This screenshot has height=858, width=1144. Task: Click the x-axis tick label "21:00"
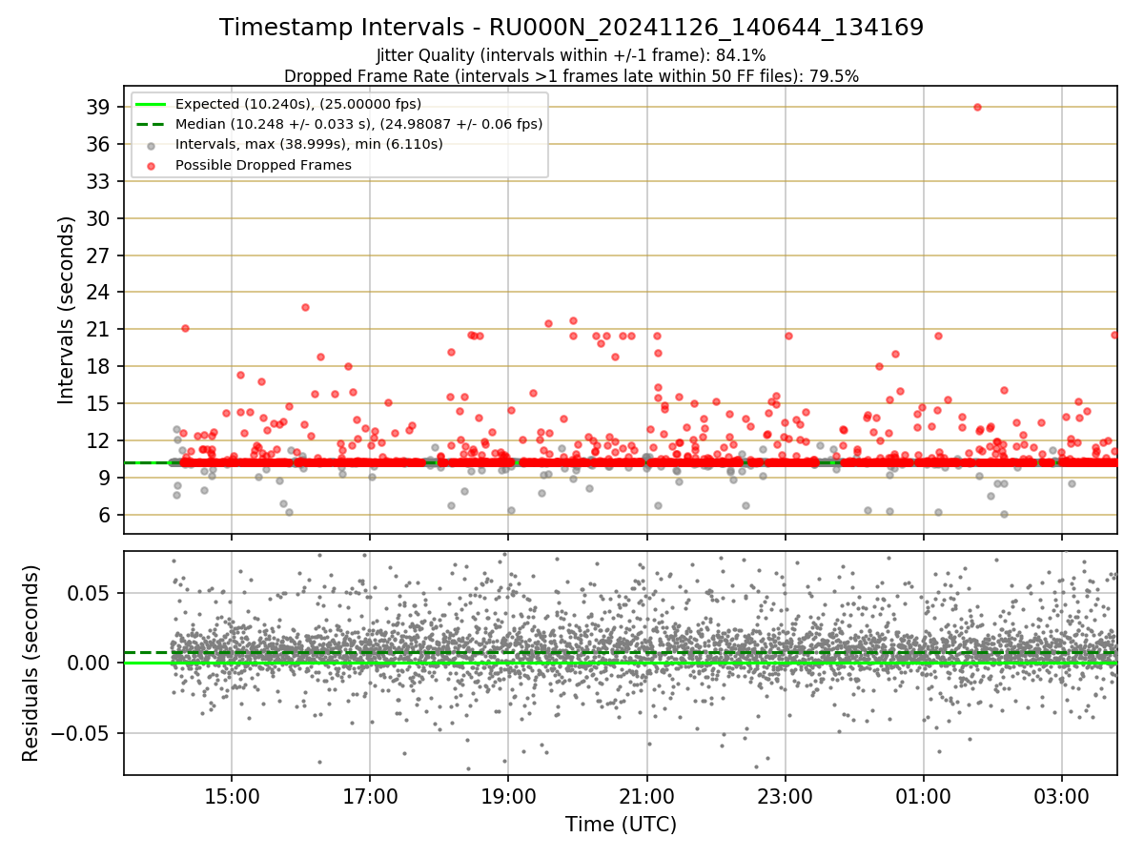point(646,796)
